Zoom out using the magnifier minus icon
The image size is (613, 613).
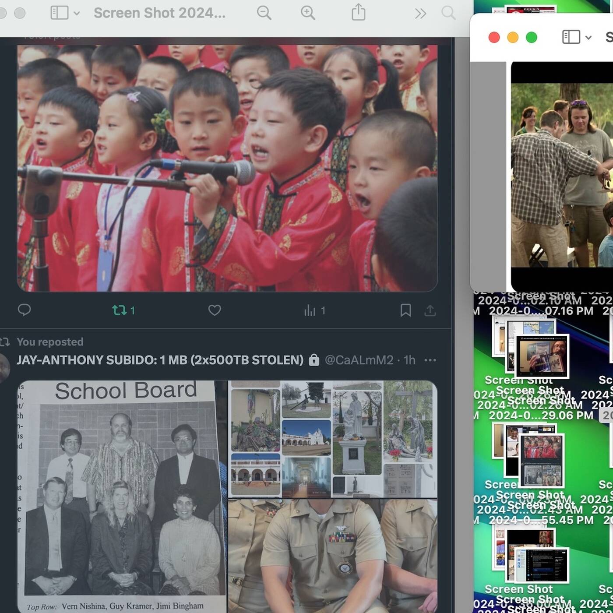[264, 13]
